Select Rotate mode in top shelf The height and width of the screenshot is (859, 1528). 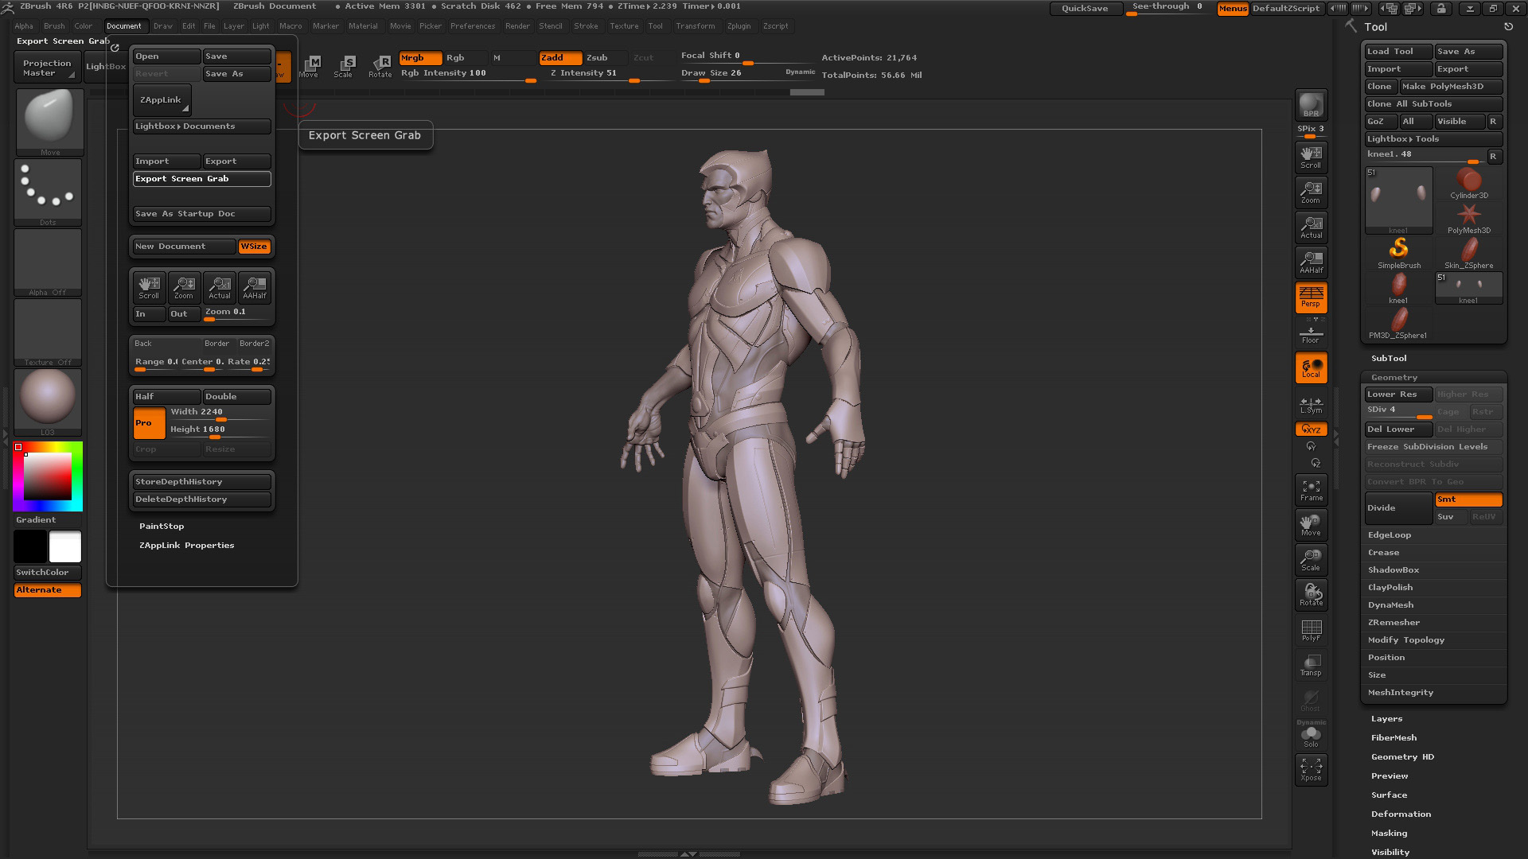pyautogui.click(x=380, y=67)
